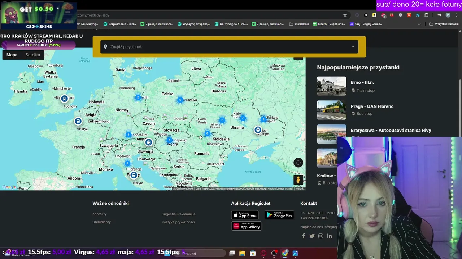Get the app on Google Play
This screenshot has width=462, height=259.
[x=280, y=215]
